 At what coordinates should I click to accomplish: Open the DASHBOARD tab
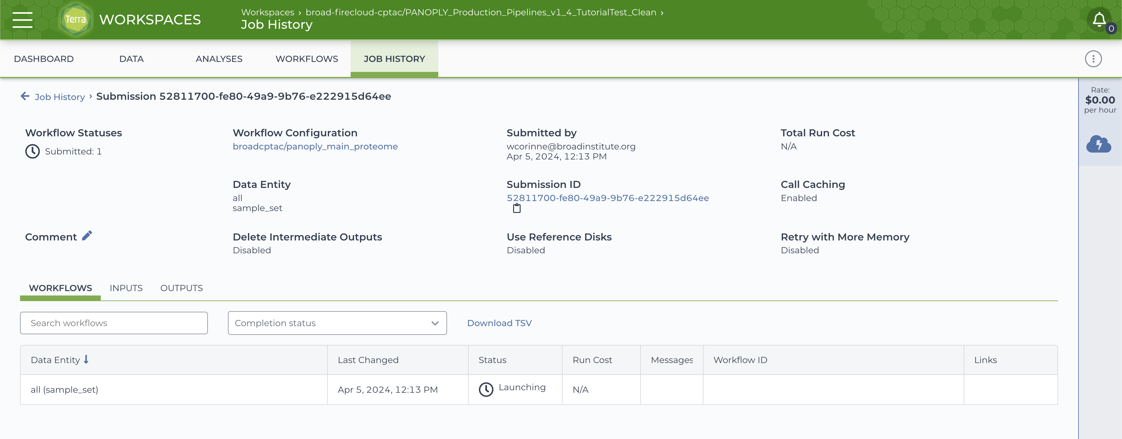[44, 59]
